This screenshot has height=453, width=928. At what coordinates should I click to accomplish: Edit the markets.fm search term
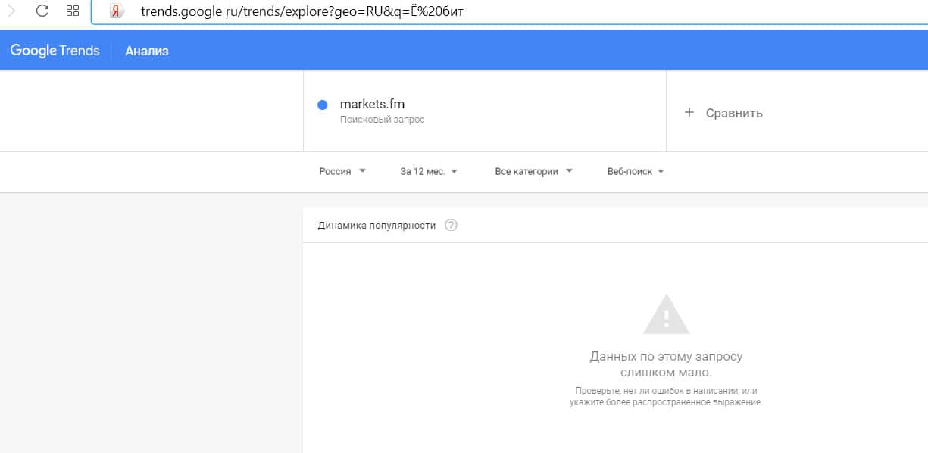(x=372, y=105)
